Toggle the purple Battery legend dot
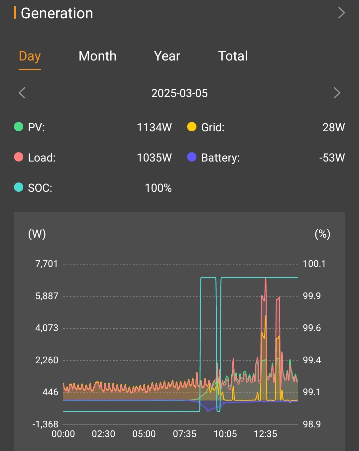 click(192, 157)
